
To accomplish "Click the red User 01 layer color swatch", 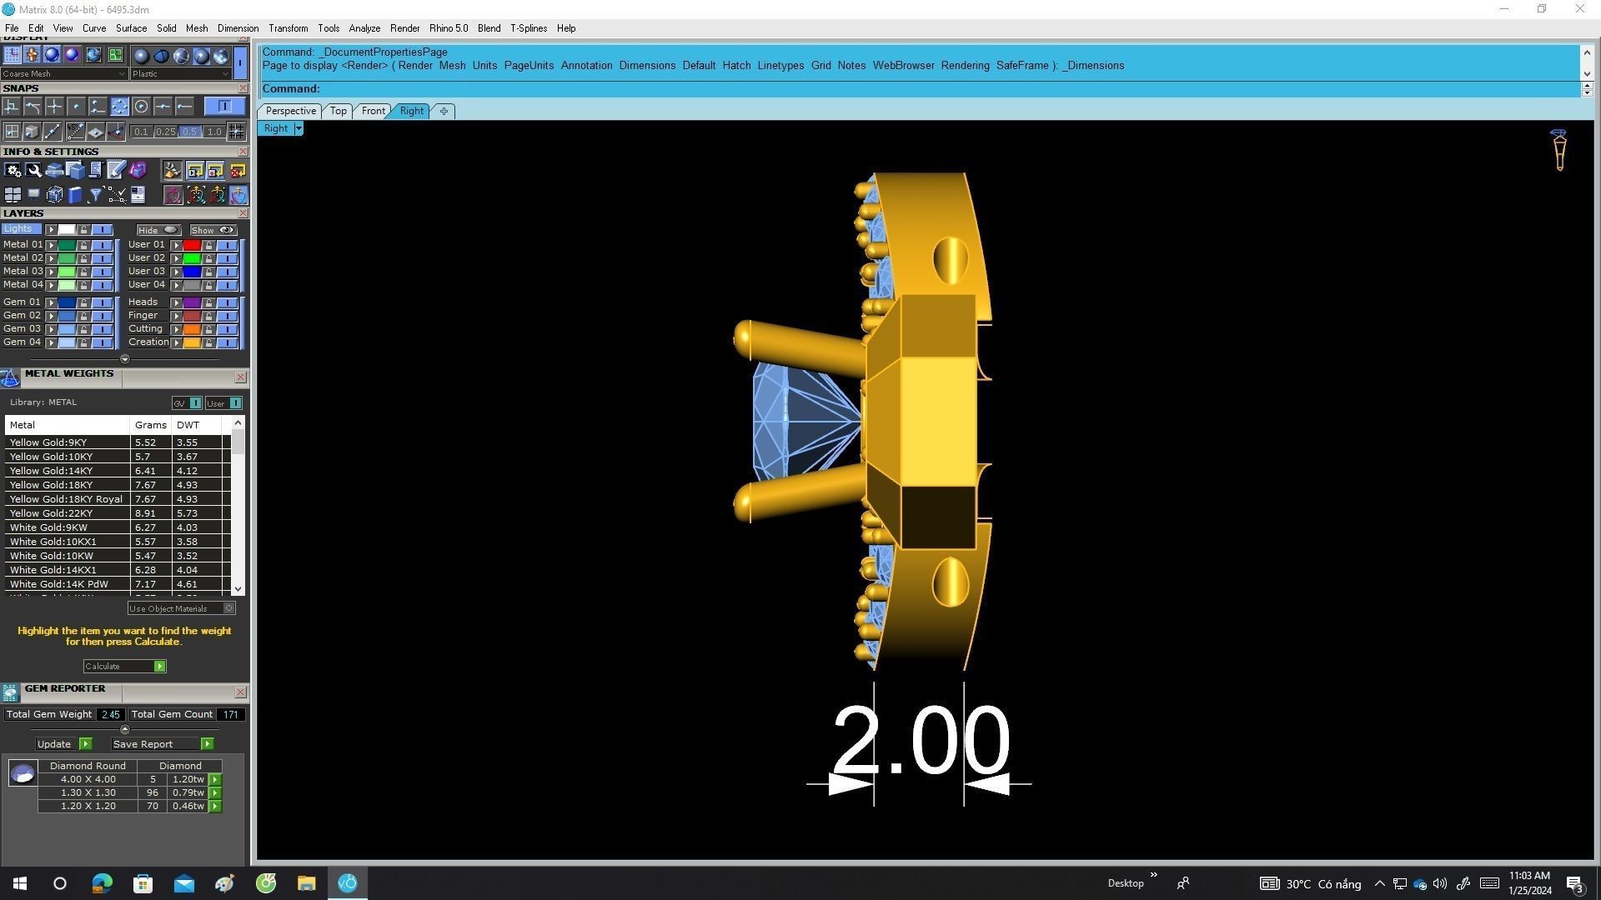I will pyautogui.click(x=191, y=245).
